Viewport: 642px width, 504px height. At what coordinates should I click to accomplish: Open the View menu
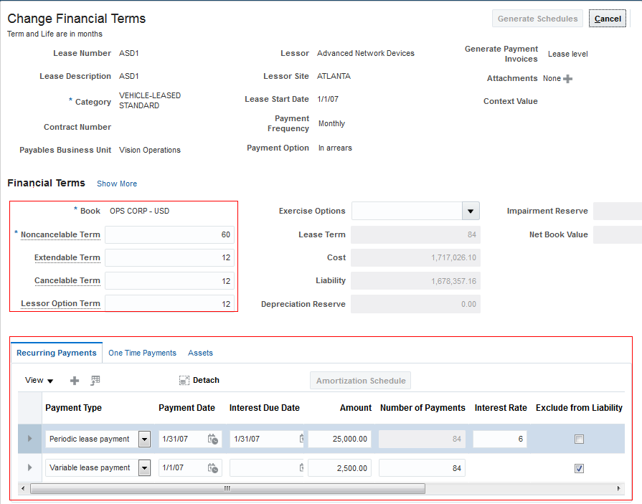coord(39,381)
